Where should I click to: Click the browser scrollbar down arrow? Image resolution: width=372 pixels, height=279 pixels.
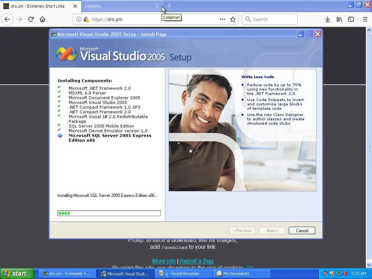pos(369,265)
